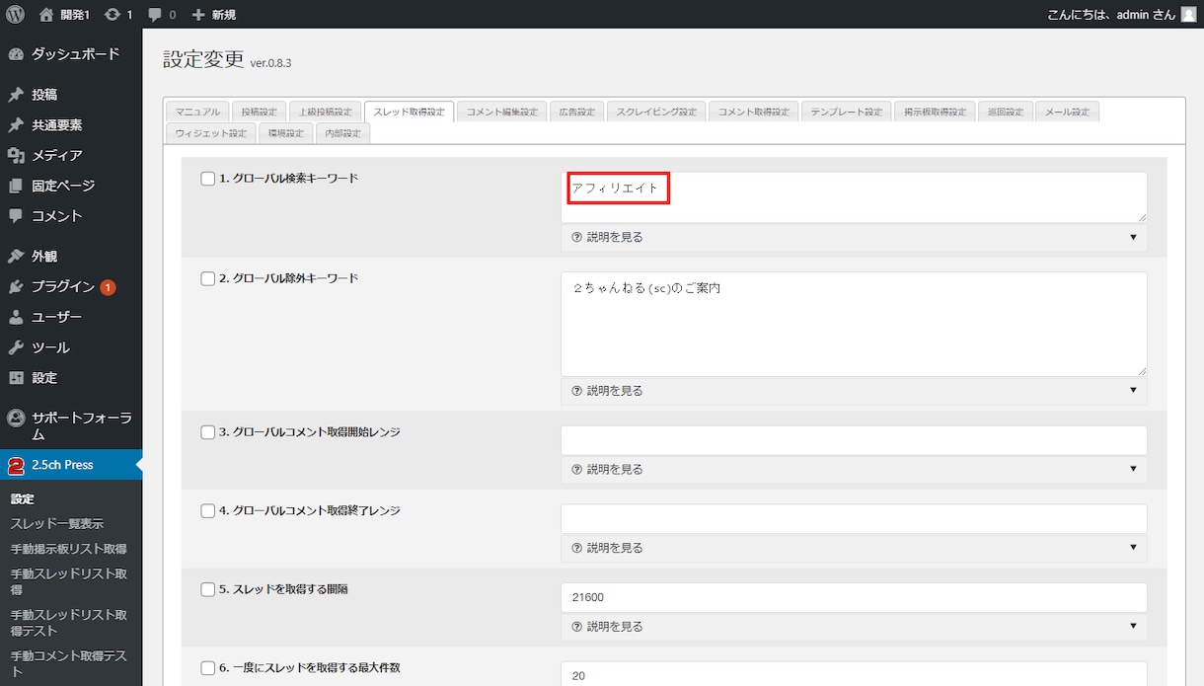1204x686 pixels.
Task: Switch to the 投稿設定 tab
Action: [260, 112]
